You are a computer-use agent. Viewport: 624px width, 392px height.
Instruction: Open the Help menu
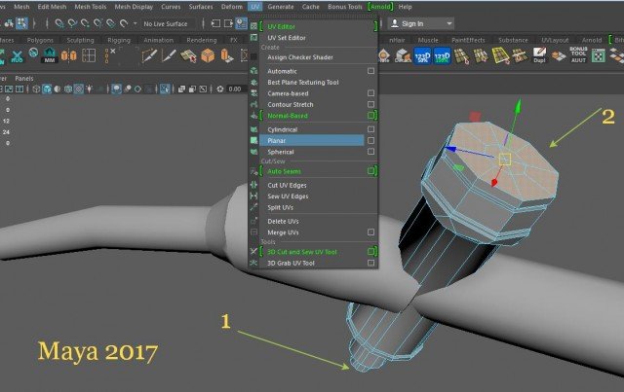point(406,7)
